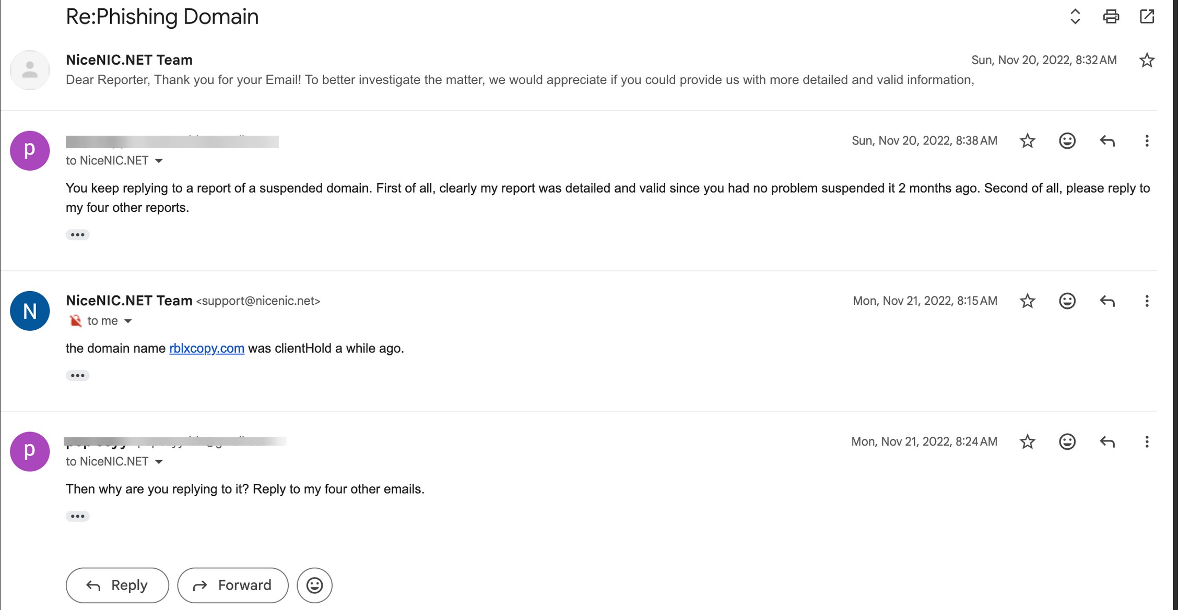Reply arrow on 8:15 AM NiceNIC message
Viewport: 1178px width, 610px height.
[x=1107, y=301]
